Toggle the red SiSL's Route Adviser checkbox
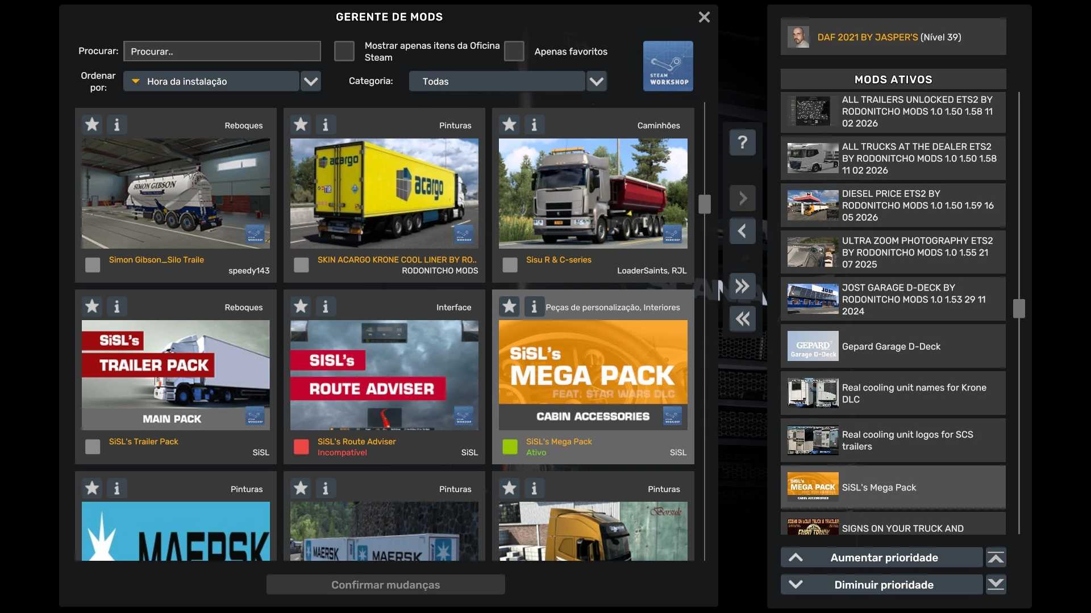The image size is (1091, 613). pyautogui.click(x=301, y=447)
